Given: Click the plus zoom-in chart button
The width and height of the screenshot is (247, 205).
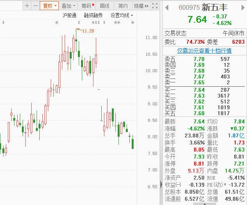Looking at the screenshot, I should tap(27, 6).
